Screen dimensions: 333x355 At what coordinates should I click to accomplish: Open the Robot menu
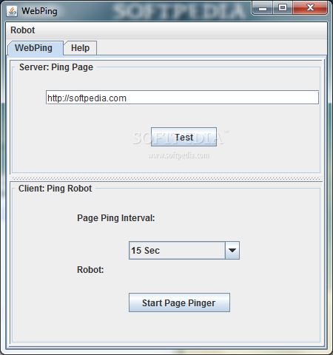coord(22,30)
